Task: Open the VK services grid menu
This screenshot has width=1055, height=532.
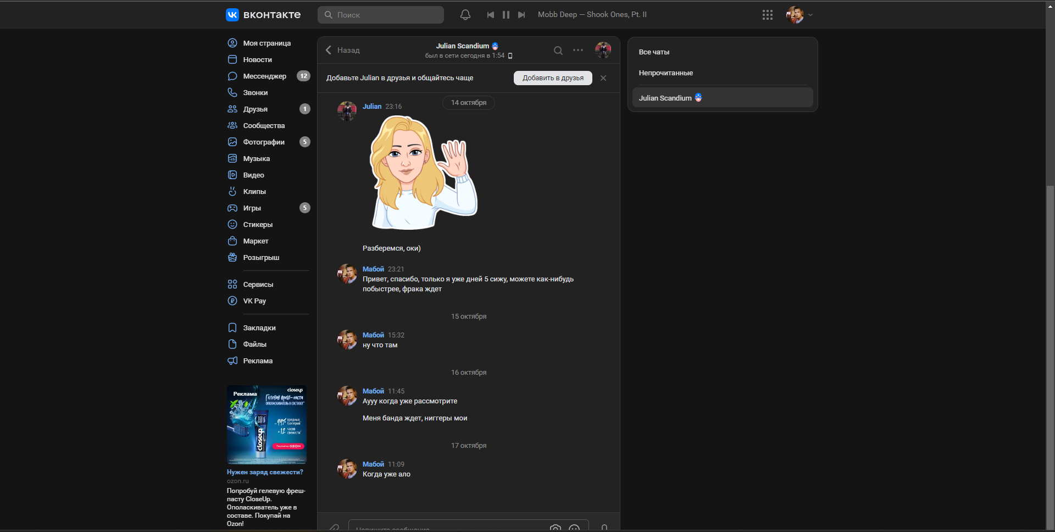Action: coord(767,15)
